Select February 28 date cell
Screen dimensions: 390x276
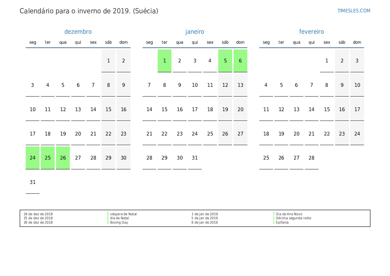click(312, 158)
